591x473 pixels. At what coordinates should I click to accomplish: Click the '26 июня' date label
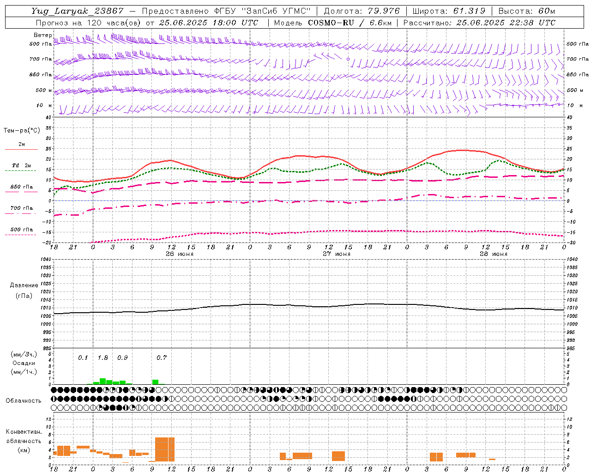pyautogui.click(x=180, y=254)
